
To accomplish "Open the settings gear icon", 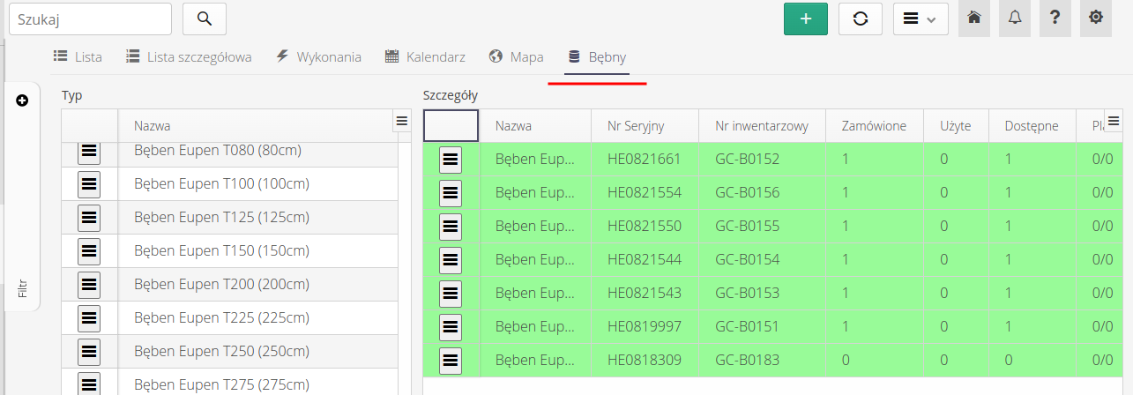I will (1096, 19).
